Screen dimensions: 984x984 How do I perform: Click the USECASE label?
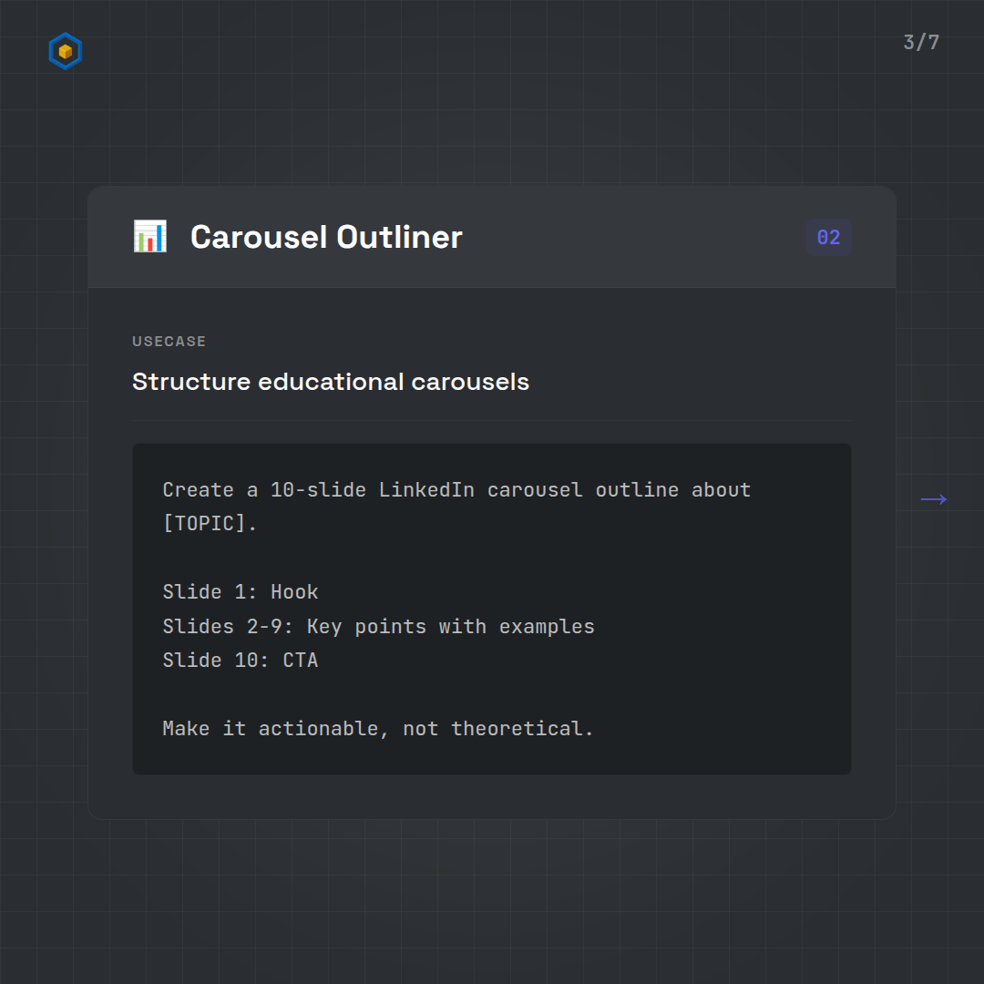pyautogui.click(x=169, y=342)
